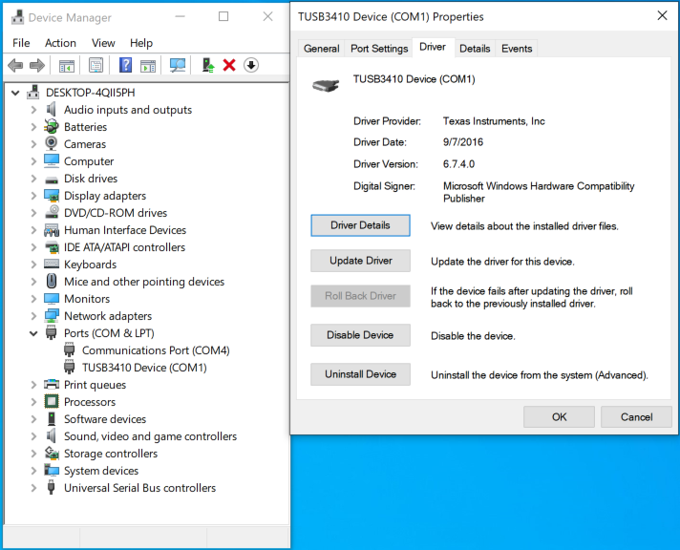
Task: Click the Driver Details button
Action: [360, 225]
